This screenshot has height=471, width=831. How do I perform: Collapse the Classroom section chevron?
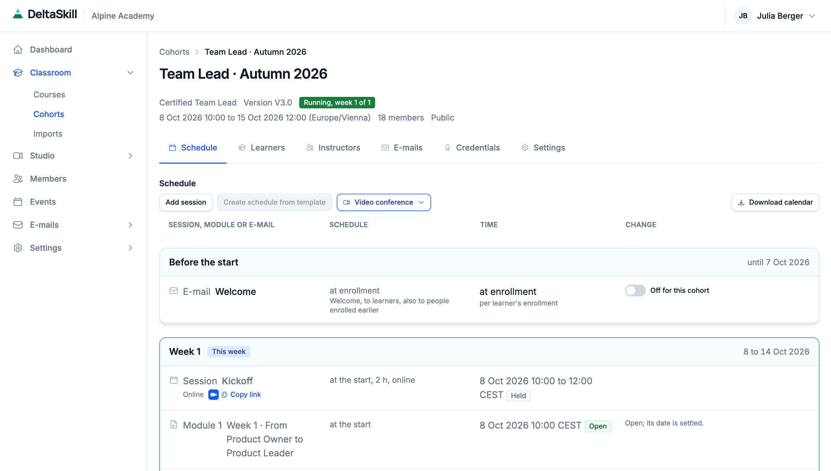(x=130, y=73)
